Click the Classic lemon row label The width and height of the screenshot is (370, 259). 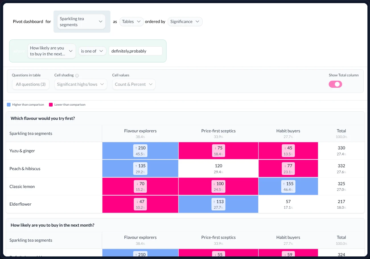(22, 187)
